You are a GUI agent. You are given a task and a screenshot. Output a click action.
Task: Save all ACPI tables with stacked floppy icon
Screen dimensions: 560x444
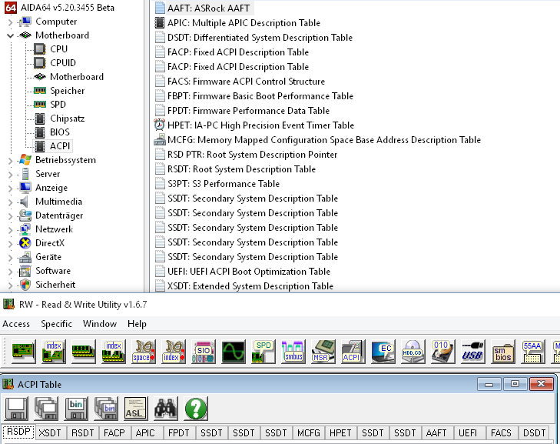[46, 409]
